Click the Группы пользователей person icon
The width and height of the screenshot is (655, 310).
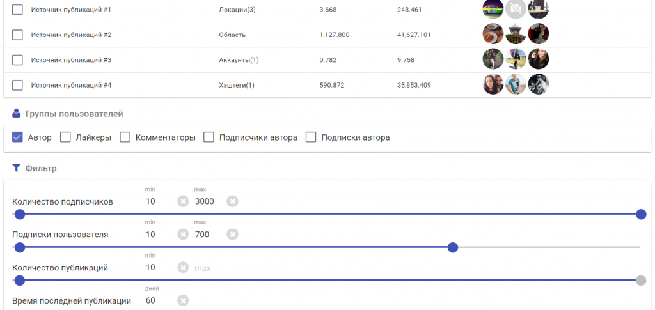click(16, 114)
